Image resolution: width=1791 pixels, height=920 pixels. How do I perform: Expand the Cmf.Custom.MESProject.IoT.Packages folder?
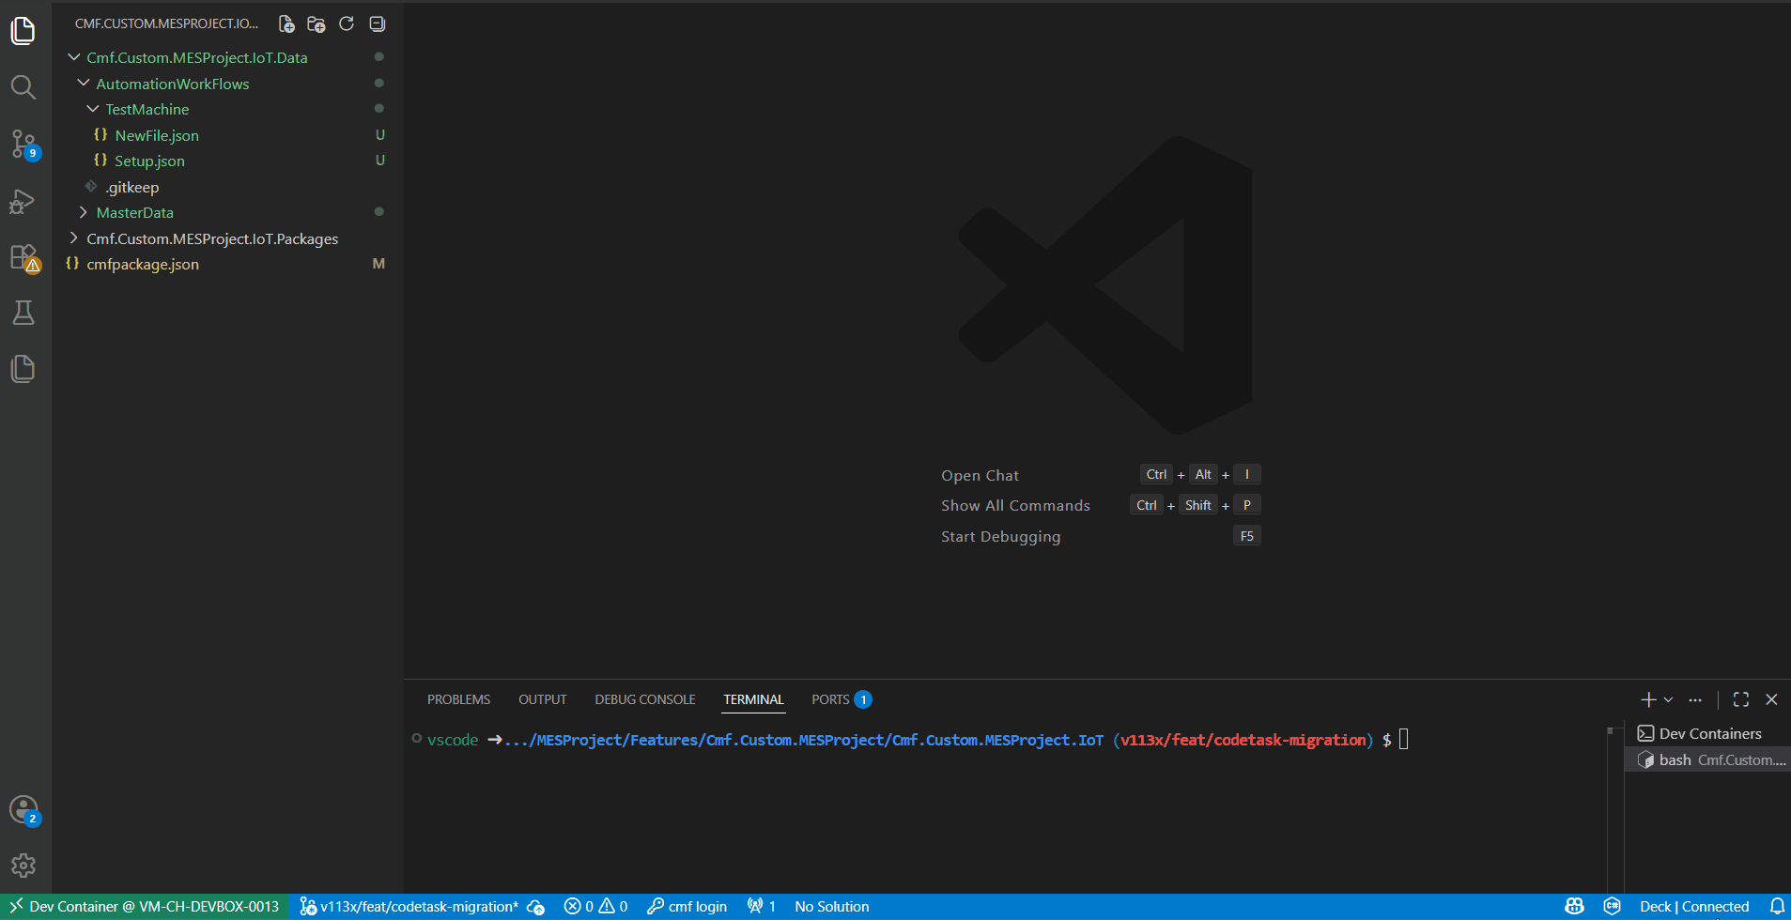pyautogui.click(x=227, y=238)
